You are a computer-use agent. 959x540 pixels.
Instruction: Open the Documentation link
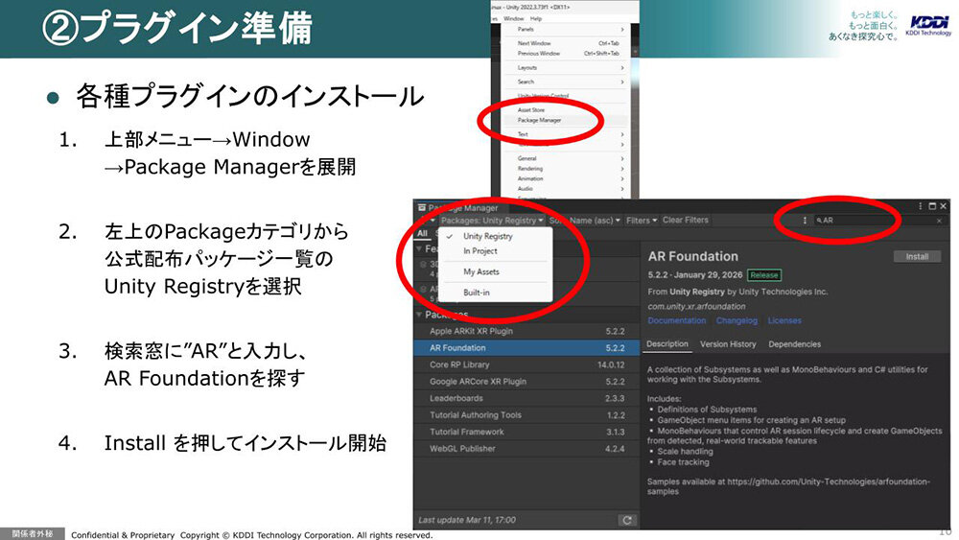tap(676, 320)
